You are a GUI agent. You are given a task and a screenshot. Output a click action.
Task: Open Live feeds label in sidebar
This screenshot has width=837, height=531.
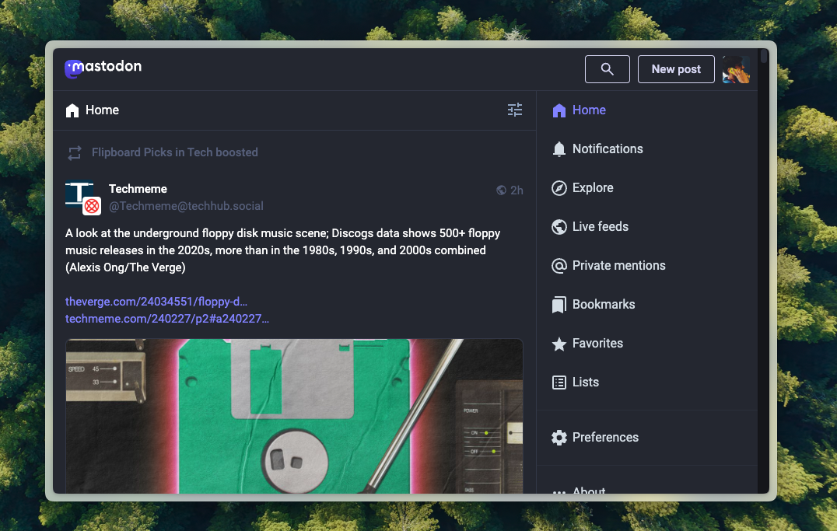pos(600,227)
